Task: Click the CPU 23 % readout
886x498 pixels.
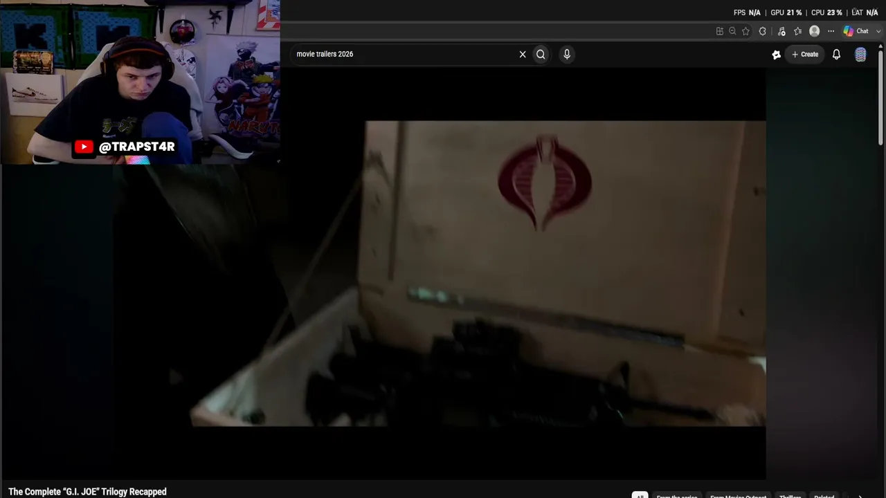Action: tap(826, 12)
